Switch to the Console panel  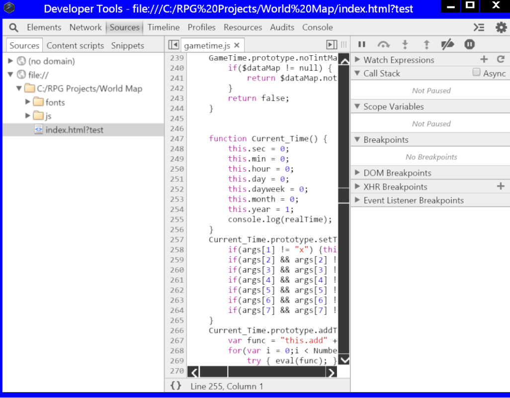click(x=318, y=27)
